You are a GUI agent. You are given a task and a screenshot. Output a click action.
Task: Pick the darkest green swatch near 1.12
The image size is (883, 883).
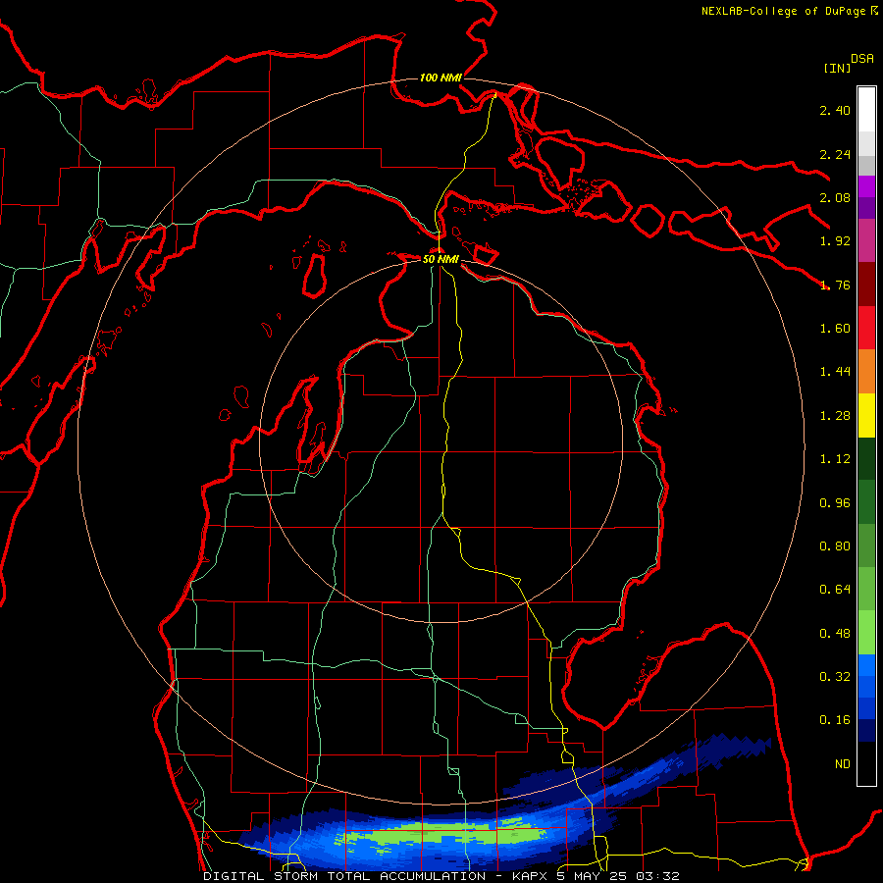pyautogui.click(x=866, y=458)
